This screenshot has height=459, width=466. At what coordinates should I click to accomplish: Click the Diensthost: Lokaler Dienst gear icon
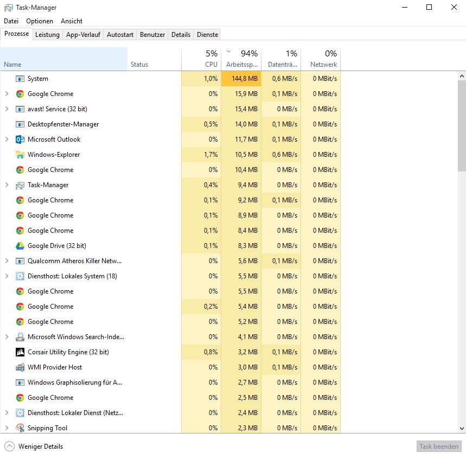coord(20,413)
